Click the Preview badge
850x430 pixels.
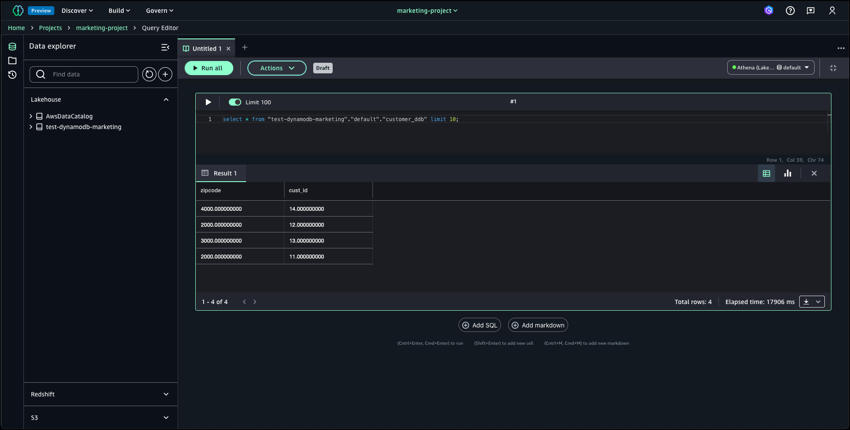41,11
